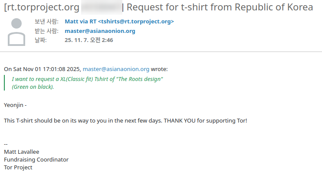
Task: Click the sender's avatar silhouette icon
Action: [17, 32]
